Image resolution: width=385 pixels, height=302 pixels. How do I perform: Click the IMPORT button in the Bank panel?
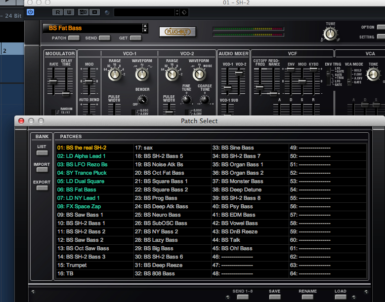[x=42, y=170]
